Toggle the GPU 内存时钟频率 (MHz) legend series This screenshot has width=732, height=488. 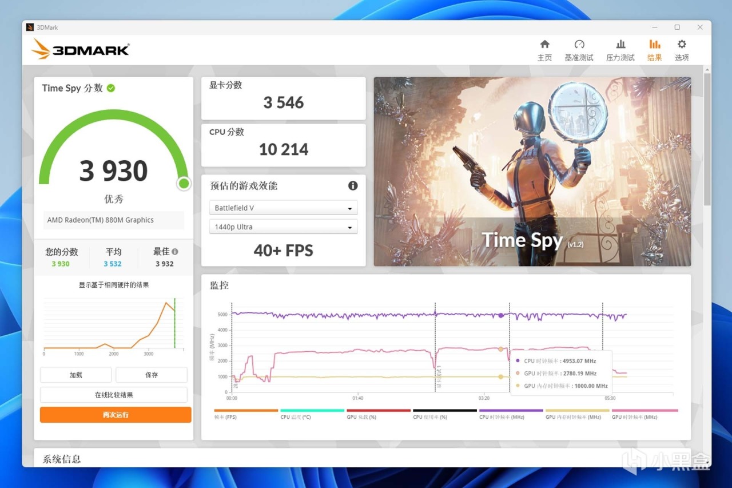point(578,414)
